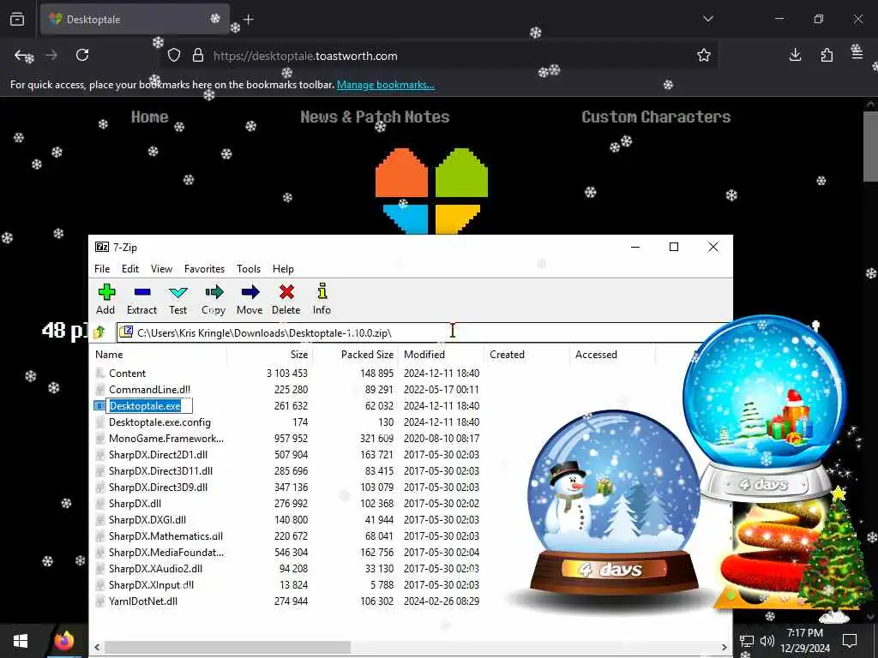Screen dimensions: 878x658
Task: Sort by the Modified column header
Action: [x=442, y=354]
